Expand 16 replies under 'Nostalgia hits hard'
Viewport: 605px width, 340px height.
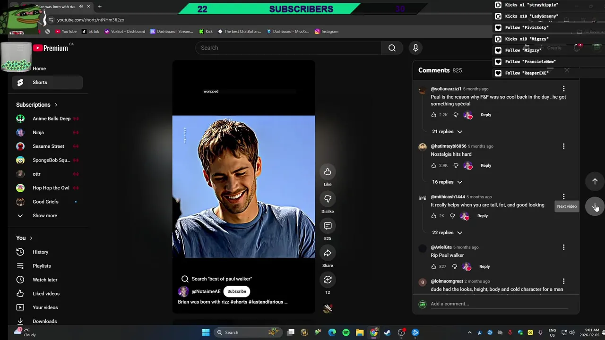[x=447, y=182]
